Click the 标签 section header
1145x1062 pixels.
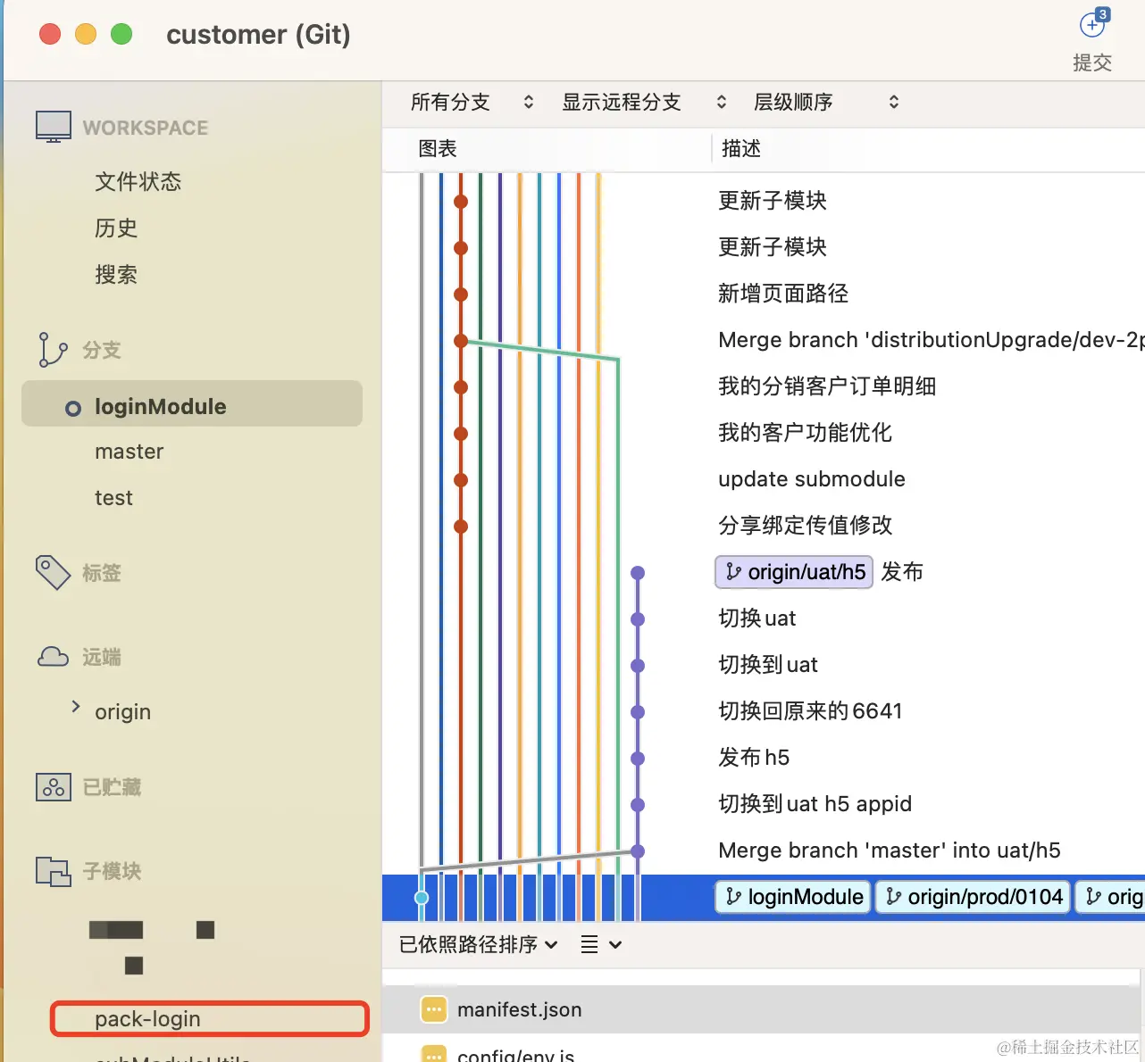click(x=102, y=573)
